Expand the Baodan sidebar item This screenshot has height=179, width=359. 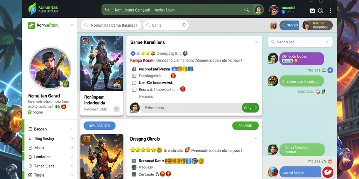[x=72, y=129]
